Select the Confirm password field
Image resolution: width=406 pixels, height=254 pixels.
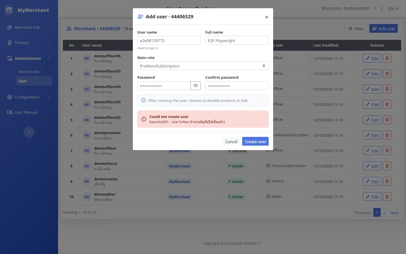(x=237, y=86)
